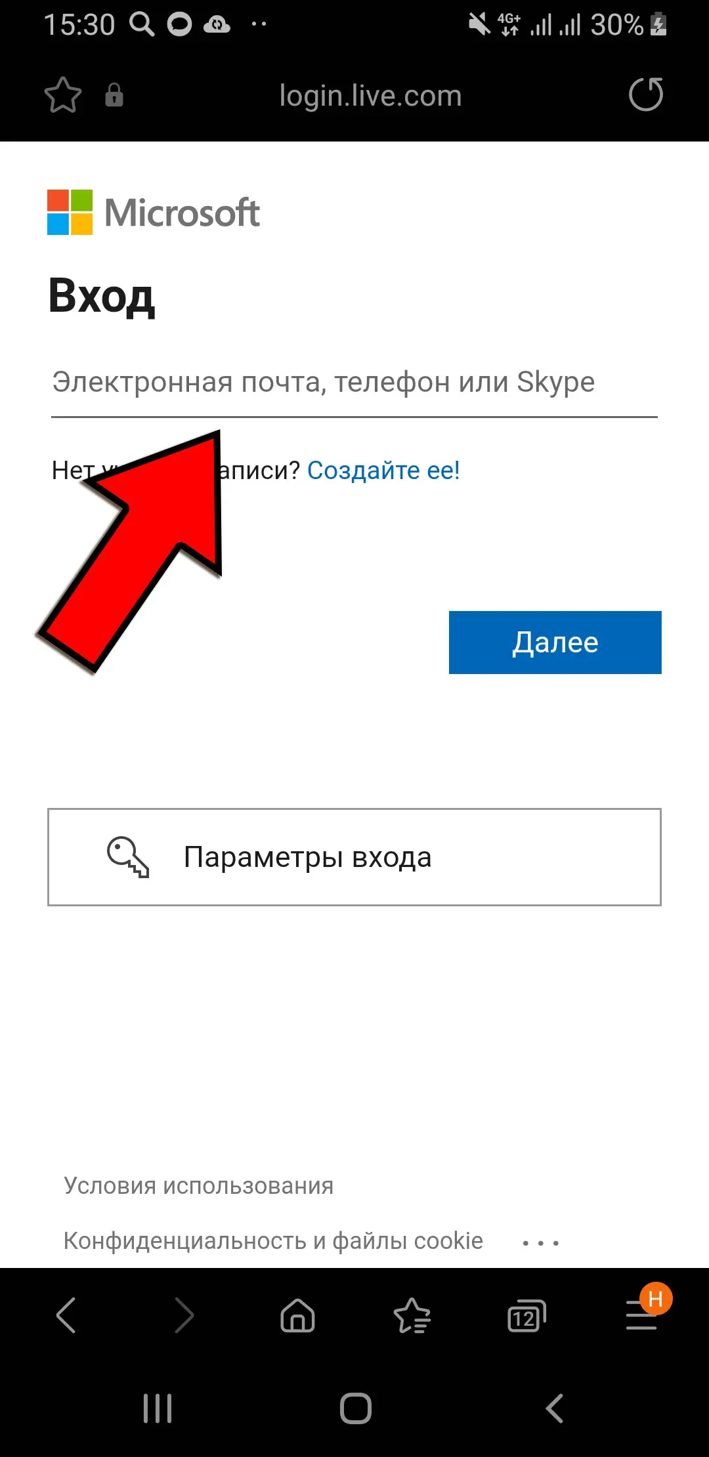Tap the login.live.com address bar
This screenshot has height=1457, width=709.
point(370,96)
